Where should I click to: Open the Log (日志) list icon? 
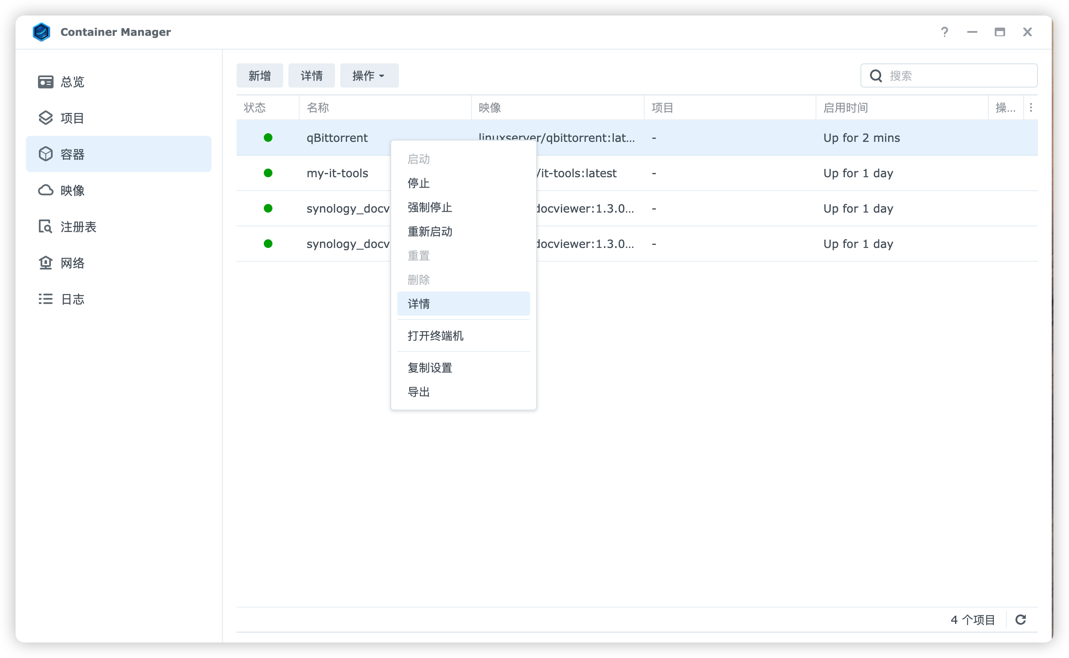[x=45, y=299]
